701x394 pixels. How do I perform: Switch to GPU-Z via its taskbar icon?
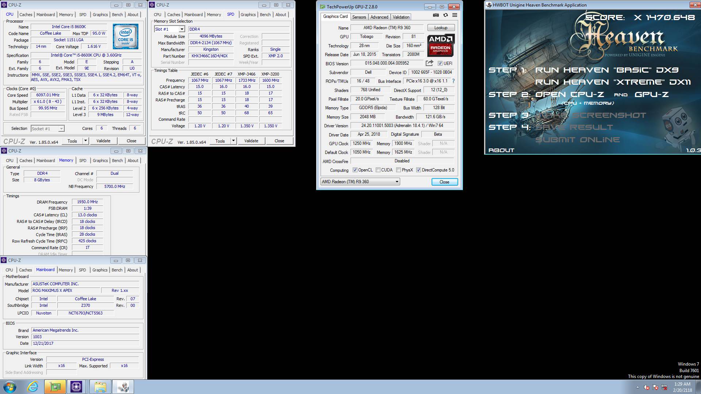[55, 387]
